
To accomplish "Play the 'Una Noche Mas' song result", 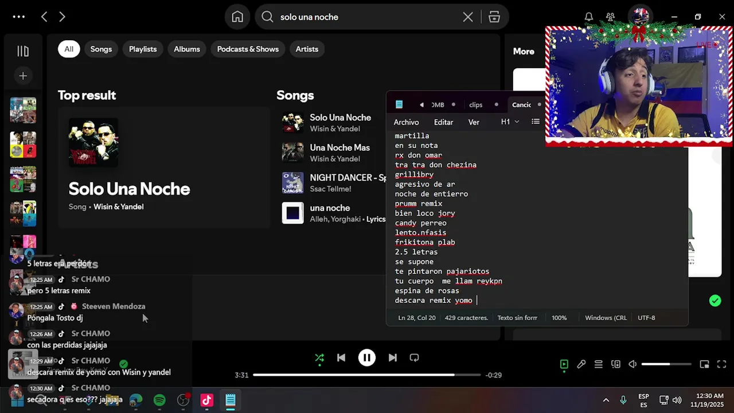I will click(292, 153).
